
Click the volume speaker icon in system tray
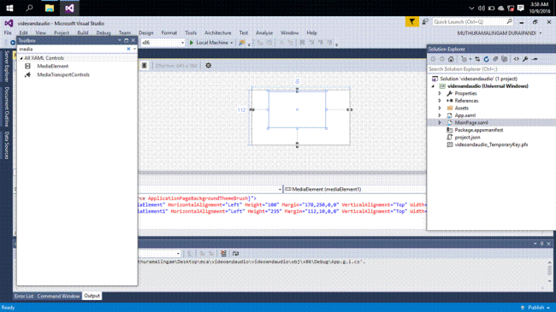[482, 9]
